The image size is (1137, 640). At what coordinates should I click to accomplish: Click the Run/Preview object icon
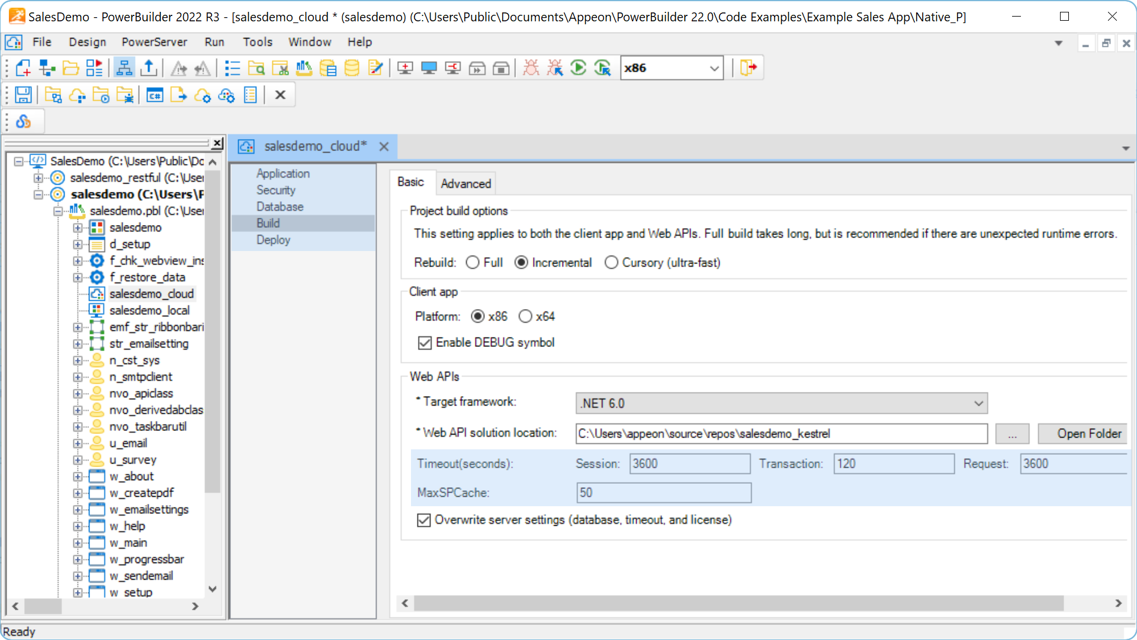click(x=94, y=68)
